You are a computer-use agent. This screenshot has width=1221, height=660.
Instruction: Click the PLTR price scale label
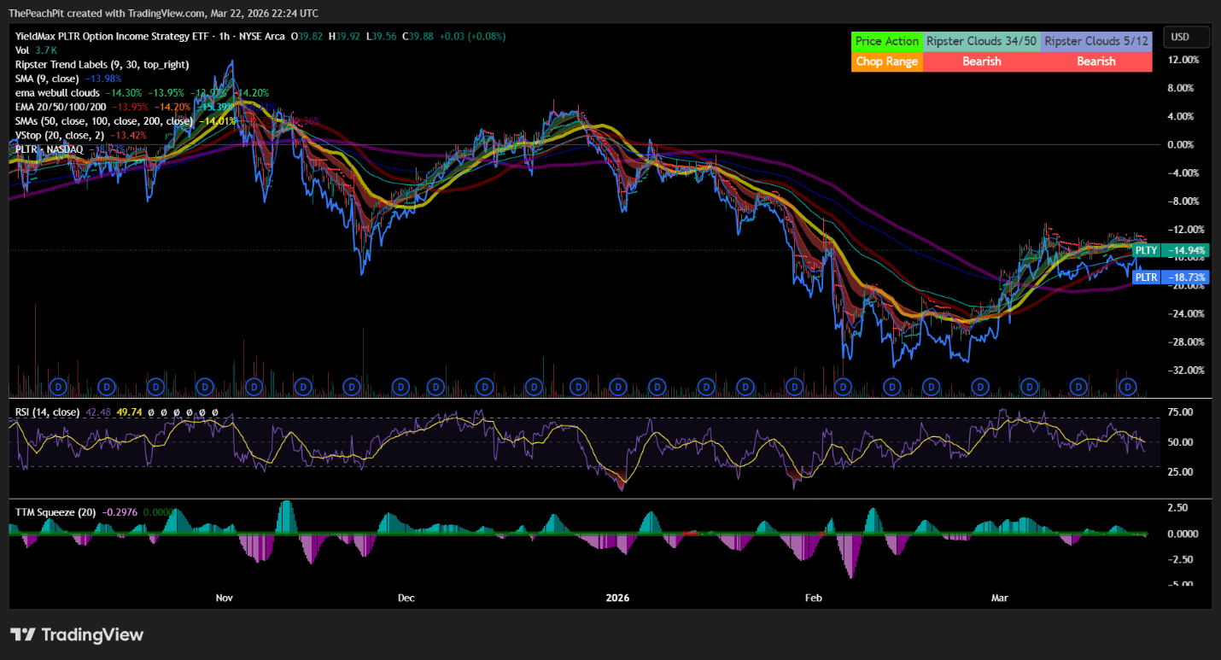click(1146, 277)
